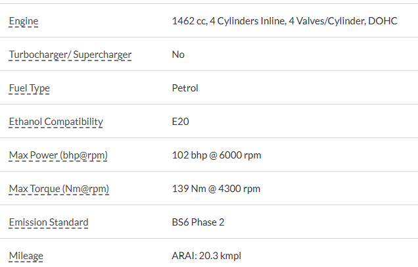Viewport: 418px width, 267px height.
Task: Click the 1462 cc engine displacement text
Action: click(189, 21)
